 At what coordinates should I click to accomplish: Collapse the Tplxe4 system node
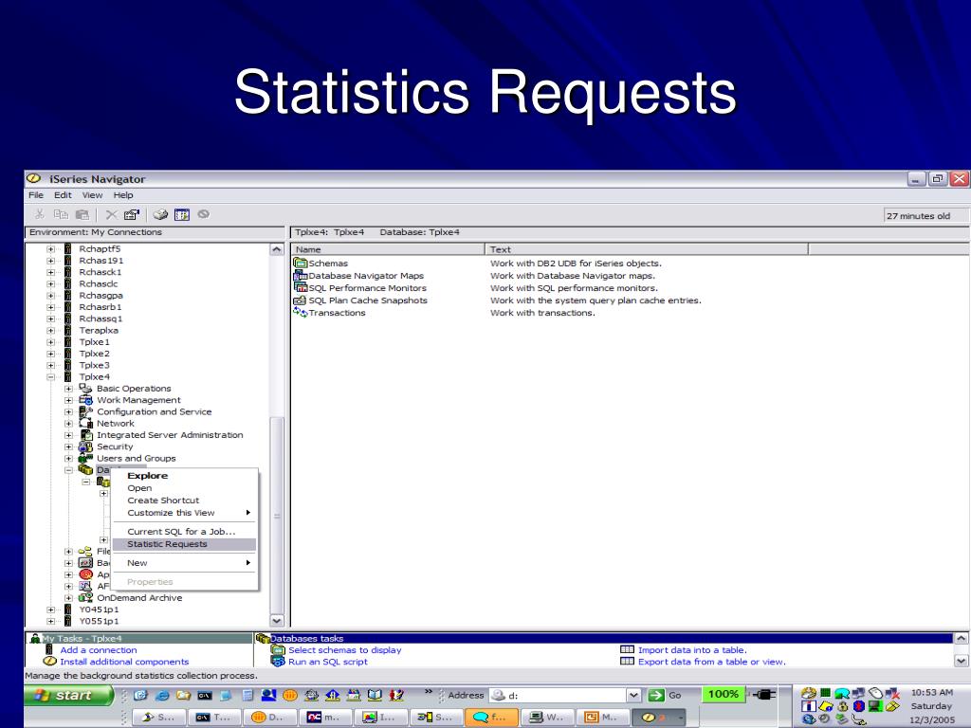click(51, 377)
